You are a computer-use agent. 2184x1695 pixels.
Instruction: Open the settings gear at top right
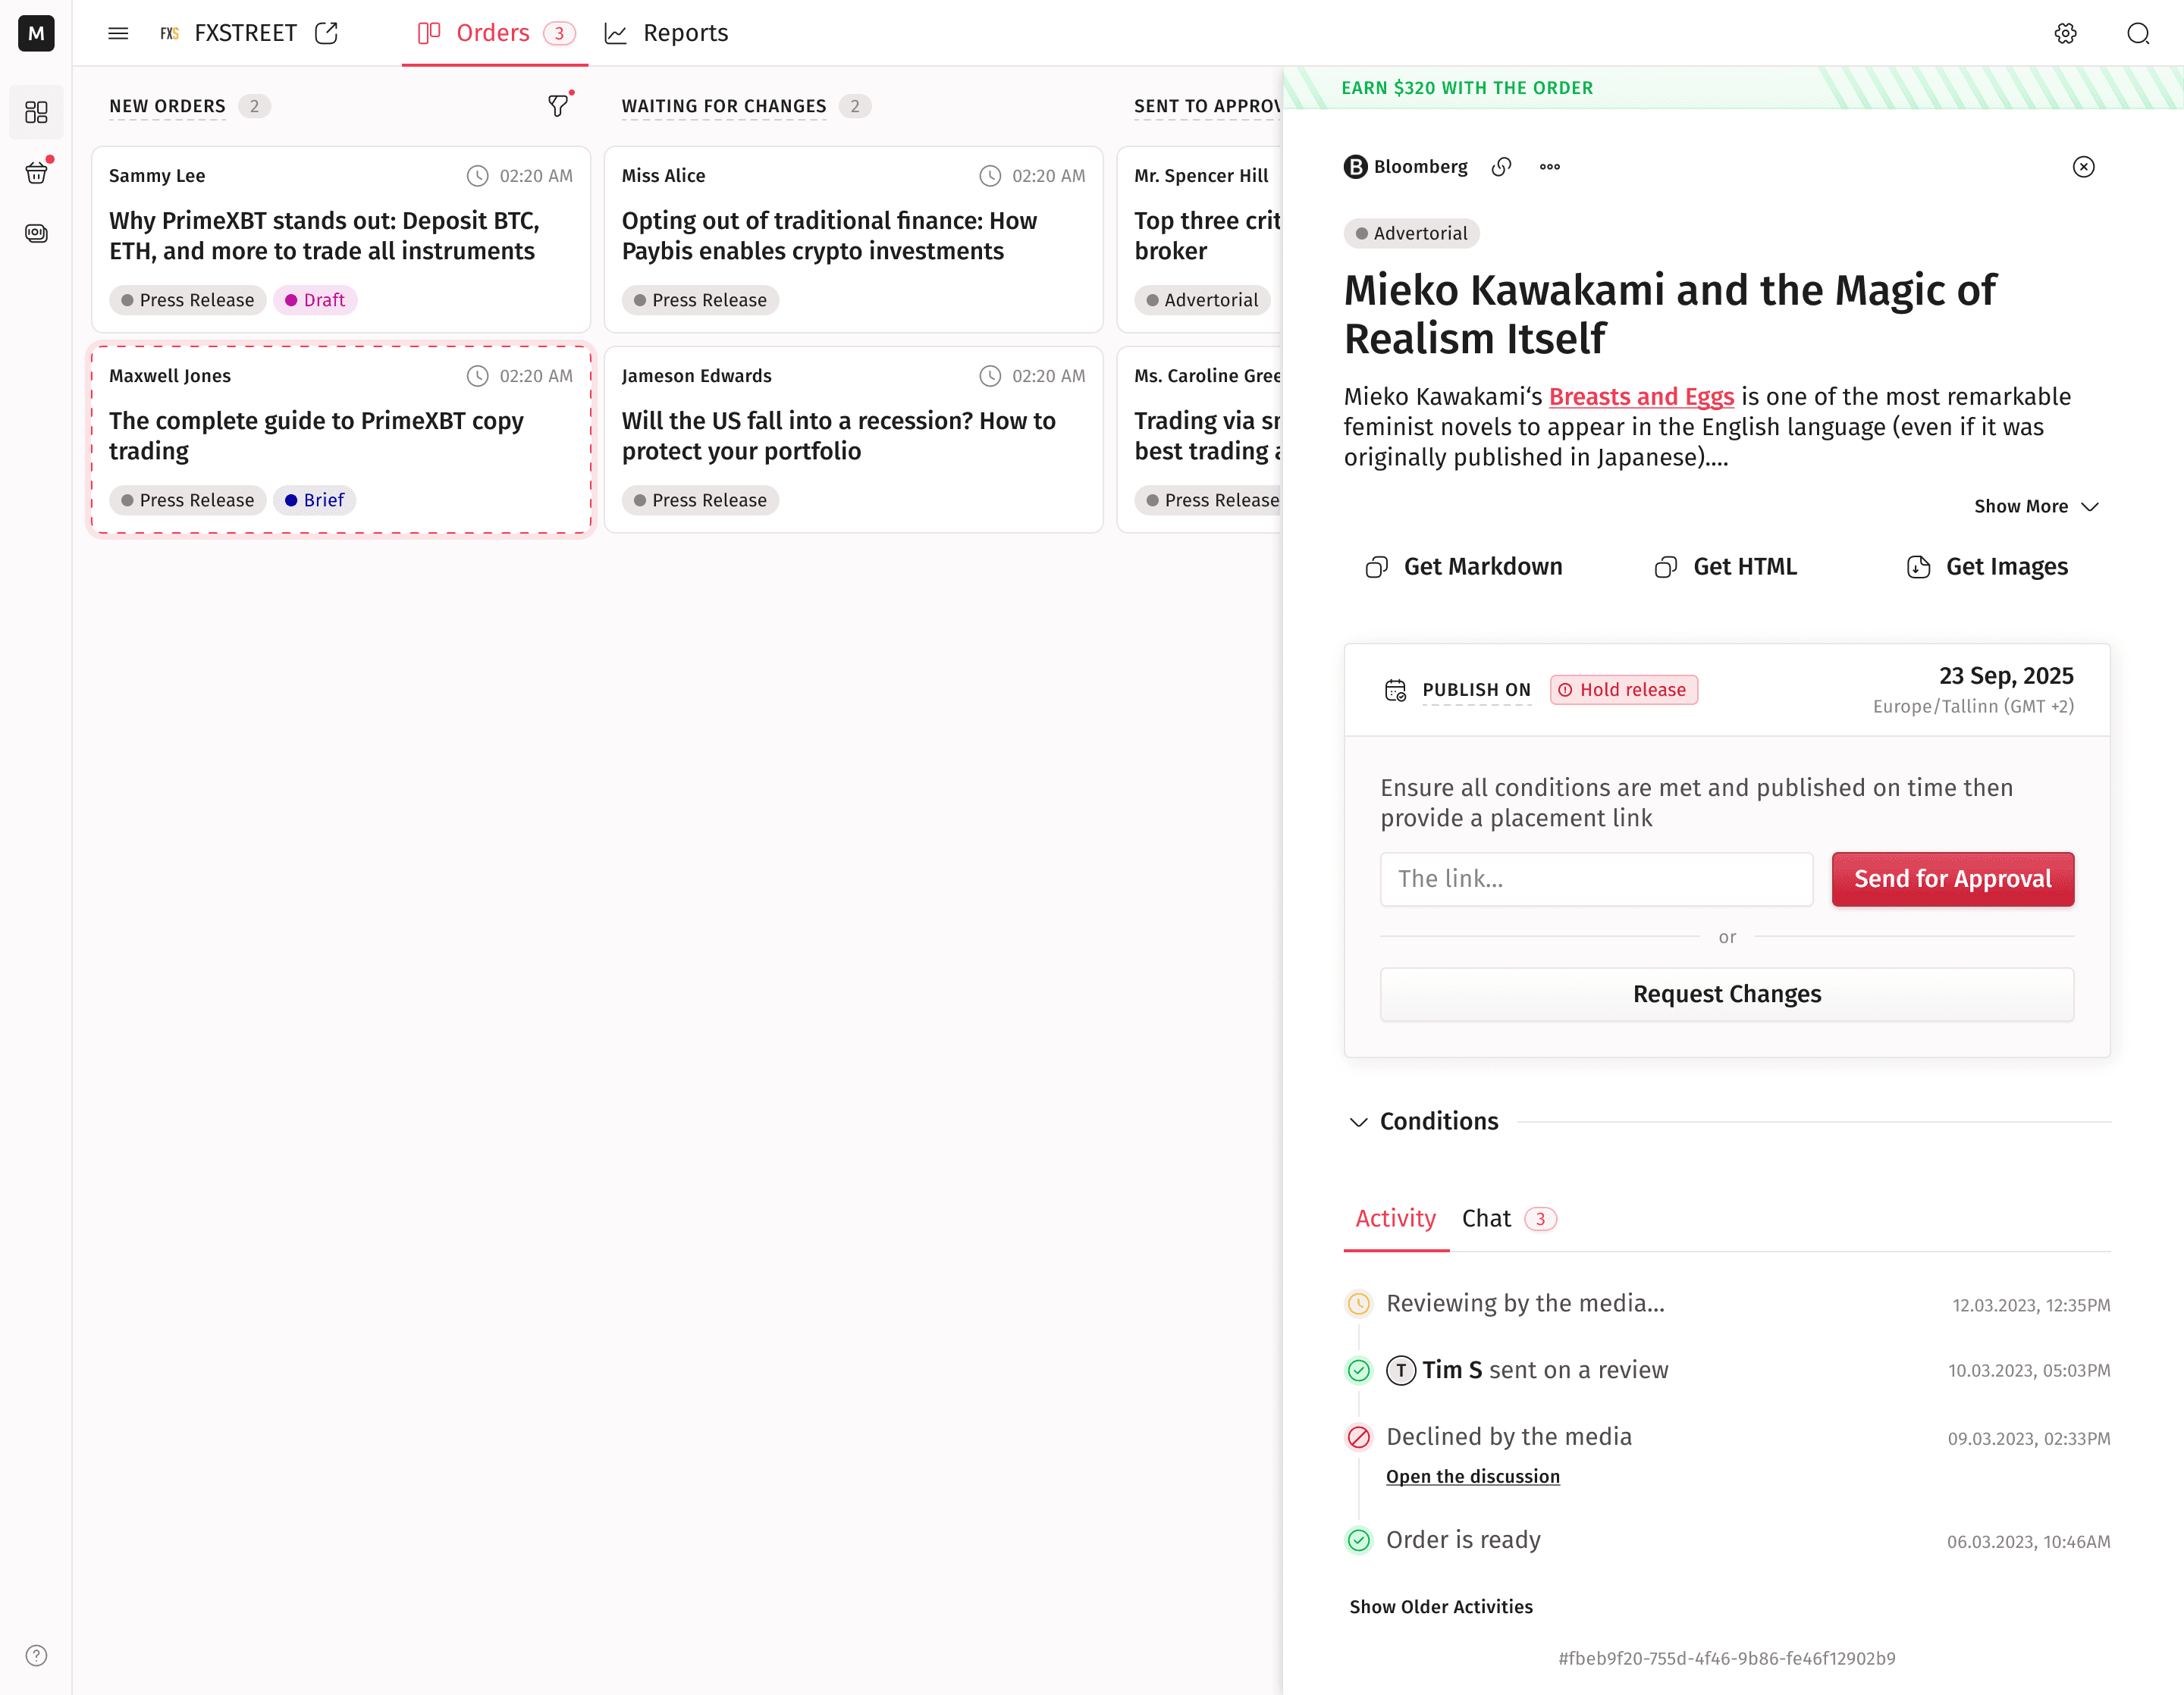[x=2064, y=33]
